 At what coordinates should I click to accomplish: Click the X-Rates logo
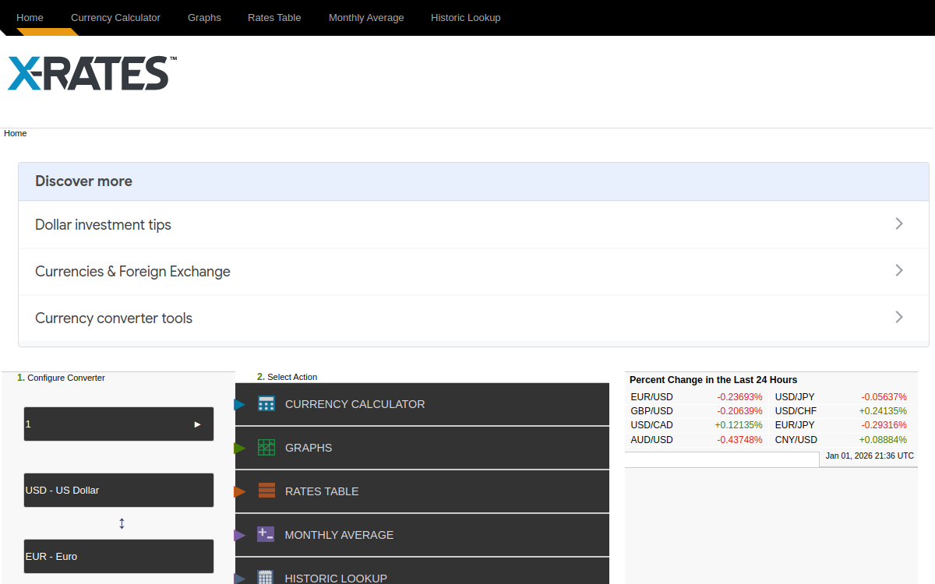pos(92,73)
